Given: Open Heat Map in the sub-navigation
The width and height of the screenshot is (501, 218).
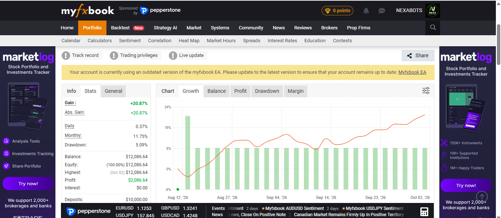Looking at the screenshot, I should pos(189,41).
